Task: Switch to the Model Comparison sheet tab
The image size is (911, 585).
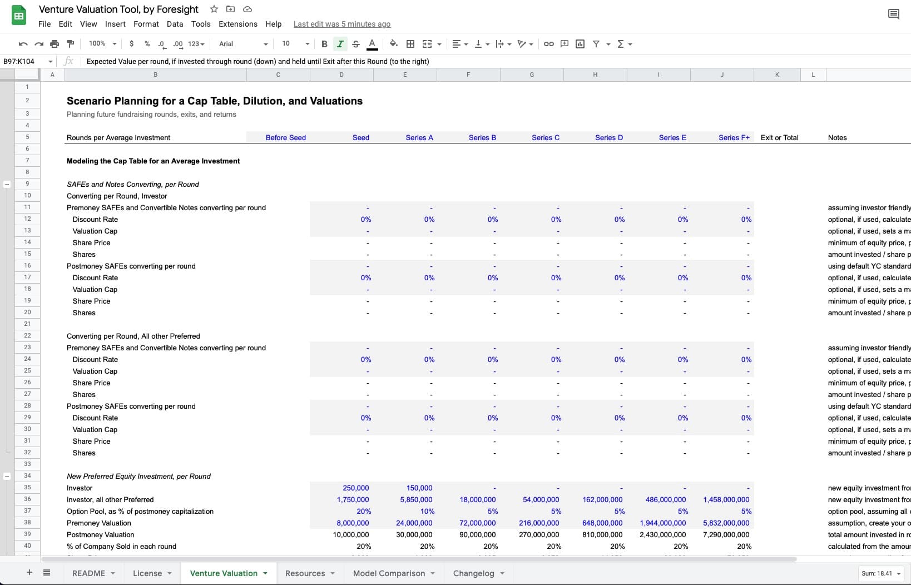Action: tap(389, 573)
